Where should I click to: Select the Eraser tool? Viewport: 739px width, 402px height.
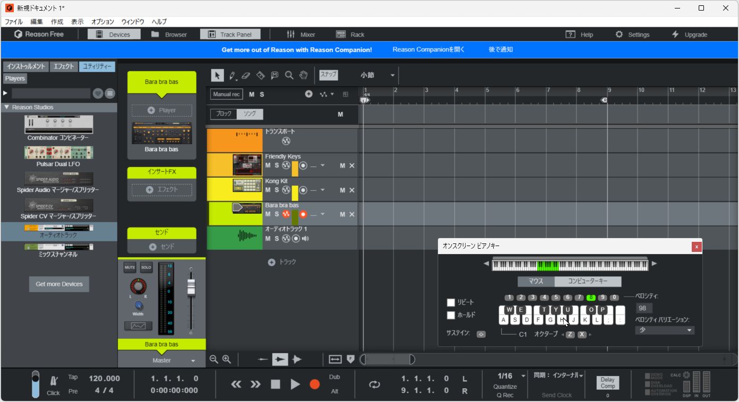246,75
